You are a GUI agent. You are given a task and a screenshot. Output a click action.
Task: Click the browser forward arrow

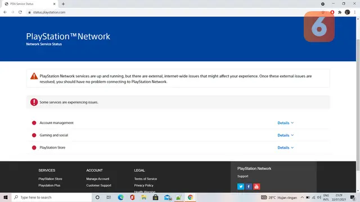(x=12, y=12)
